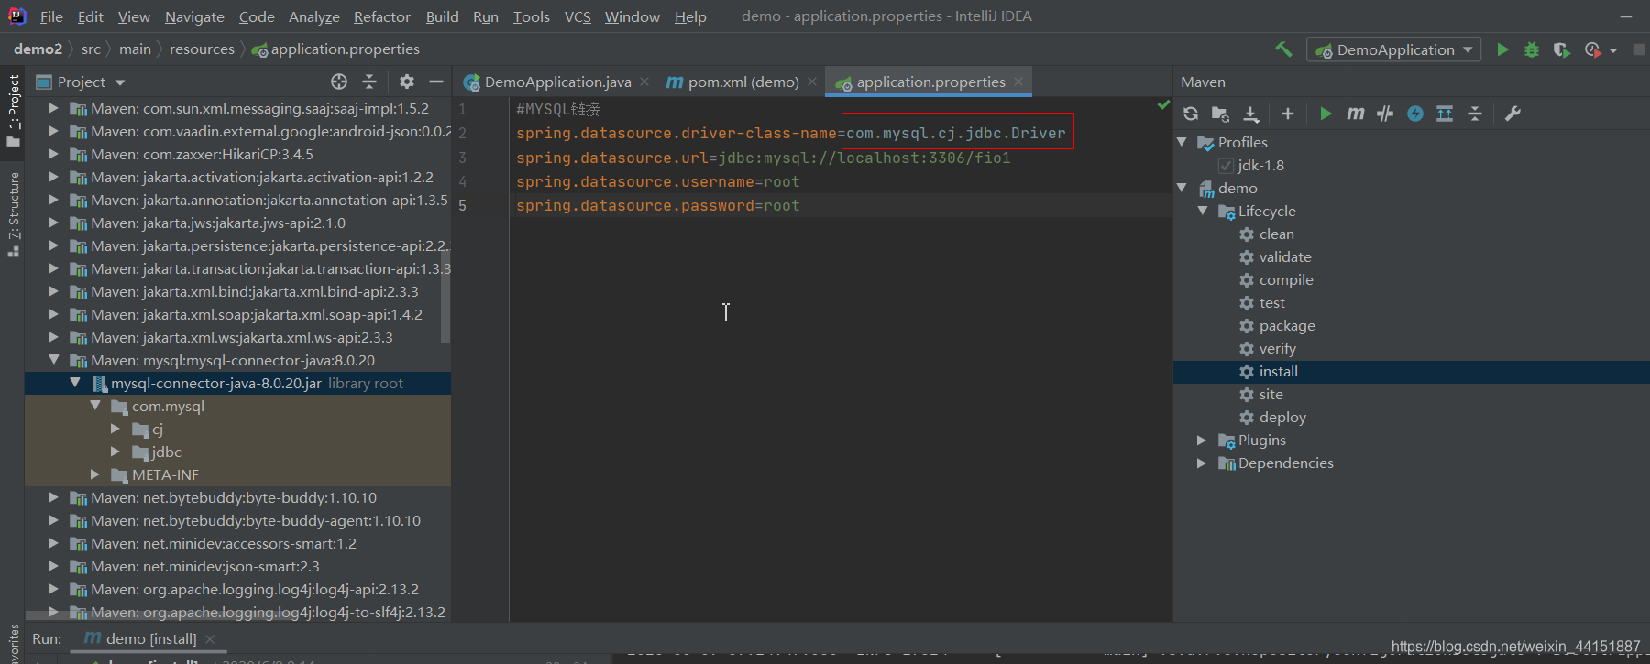Close the application.properties tab

[x=1018, y=82]
